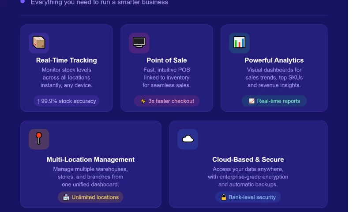
Task: Click the red pushpin icon for Multi-Location Management
Action: [39, 139]
